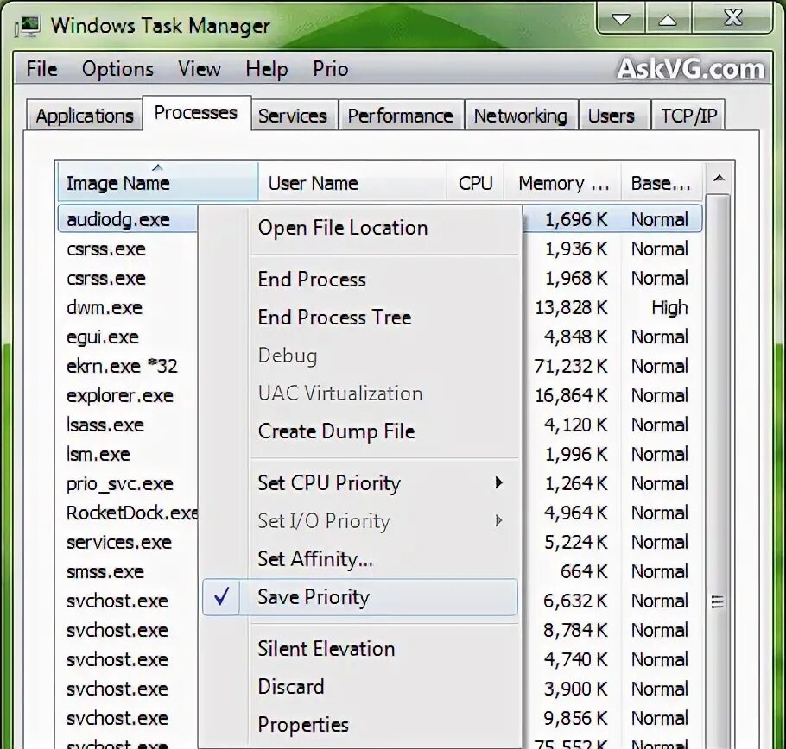Open the Help menu

[x=267, y=69]
